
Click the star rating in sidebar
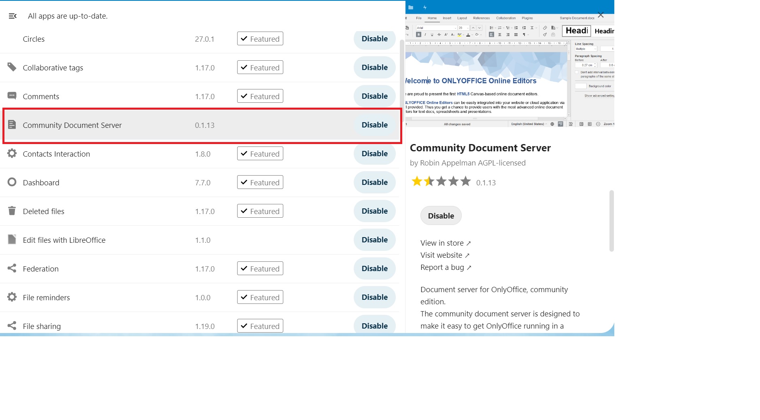[x=441, y=181]
